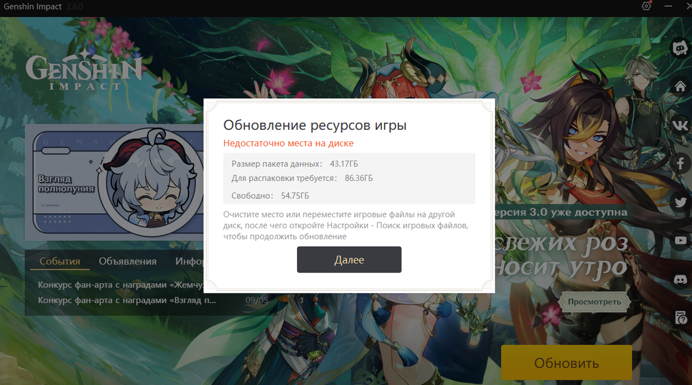Click the Genshin Impact logo
The image size is (692, 385).
(84, 70)
